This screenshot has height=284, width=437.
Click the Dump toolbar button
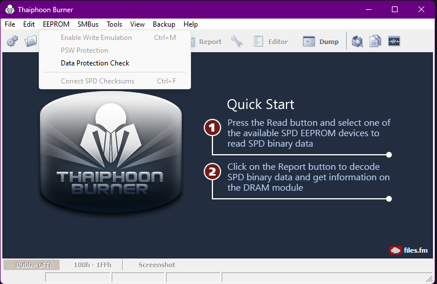pos(321,42)
